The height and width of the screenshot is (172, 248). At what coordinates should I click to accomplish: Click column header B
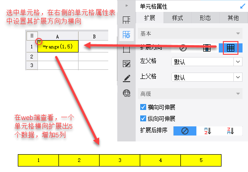coord(94,36)
